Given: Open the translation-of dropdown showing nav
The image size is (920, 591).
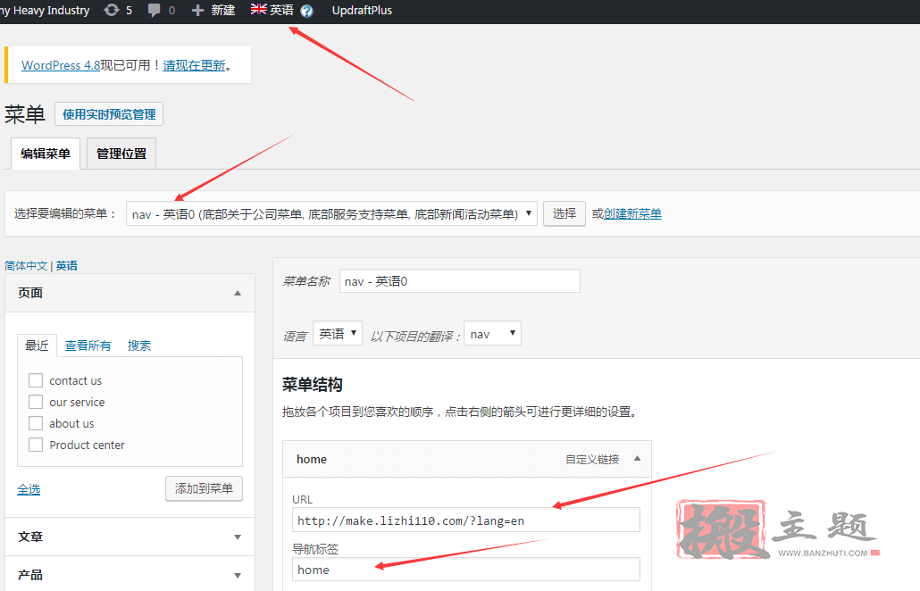Looking at the screenshot, I should click(x=492, y=333).
